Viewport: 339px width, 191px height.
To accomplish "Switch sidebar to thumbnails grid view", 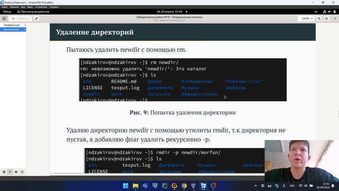I will (x=4, y=172).
